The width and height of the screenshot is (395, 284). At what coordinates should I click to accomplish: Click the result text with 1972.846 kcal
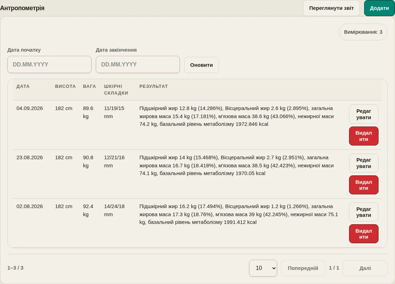[236, 116]
